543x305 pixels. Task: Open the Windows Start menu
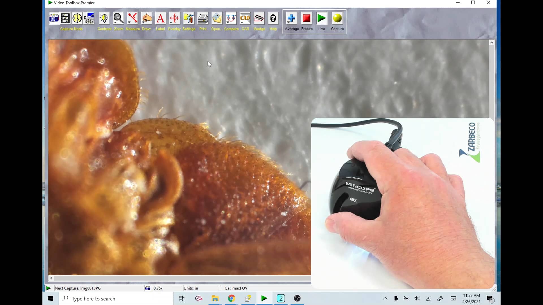(x=51, y=299)
